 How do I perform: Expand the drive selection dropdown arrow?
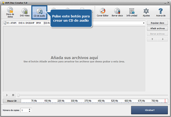coord(144,23)
